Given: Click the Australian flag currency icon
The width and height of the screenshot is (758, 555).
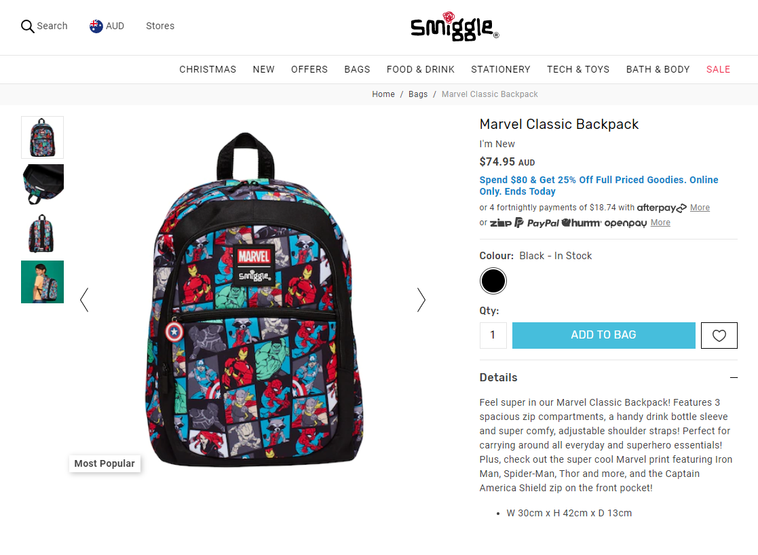Looking at the screenshot, I should point(96,26).
